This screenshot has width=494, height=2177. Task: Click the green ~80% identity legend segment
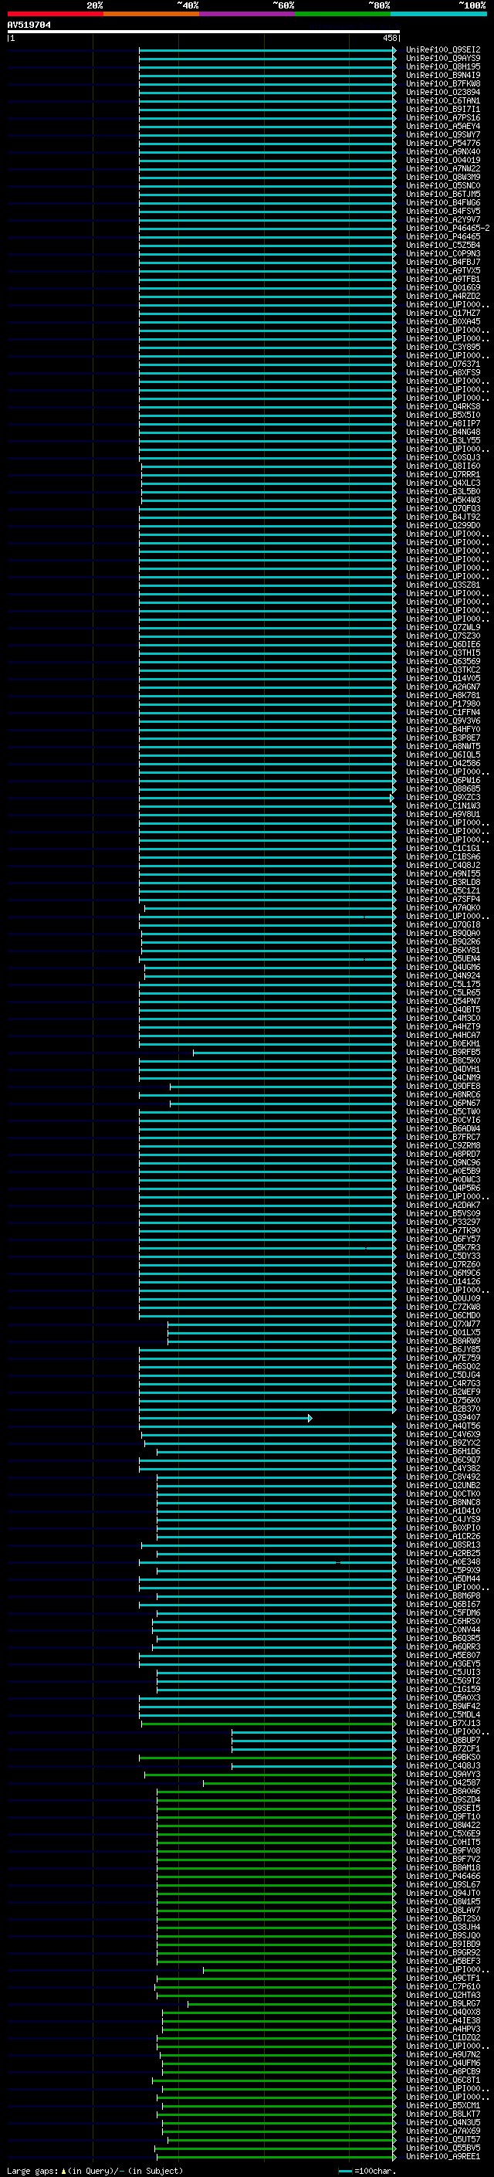click(x=343, y=14)
